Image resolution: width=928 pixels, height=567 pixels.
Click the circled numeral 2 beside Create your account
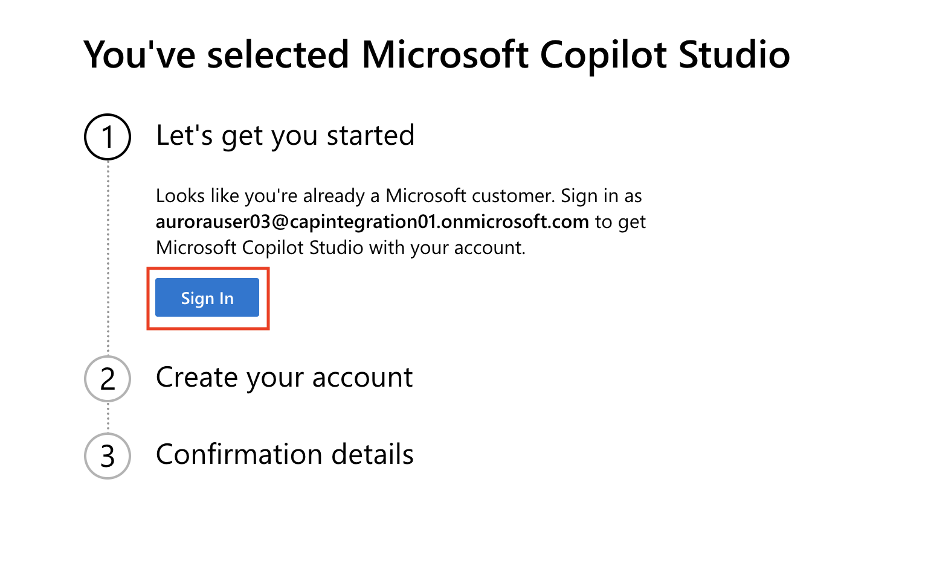107,379
